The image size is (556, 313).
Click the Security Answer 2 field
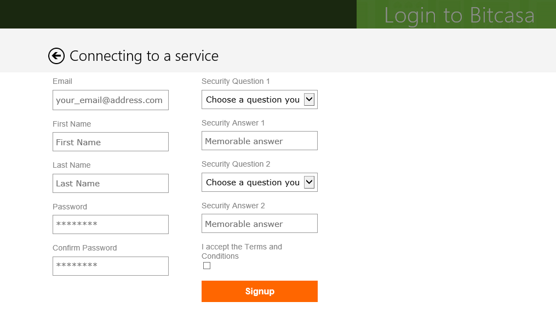coord(260,224)
